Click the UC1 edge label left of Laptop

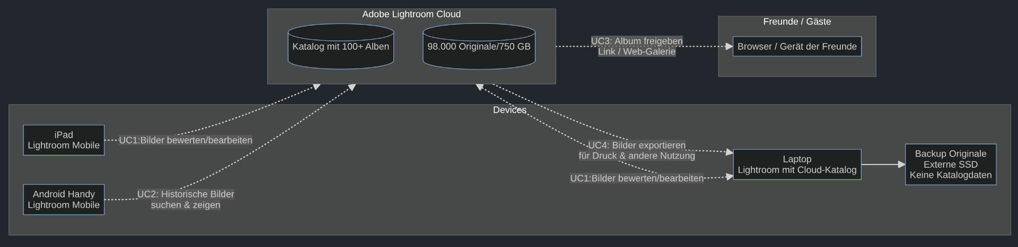tap(637, 178)
